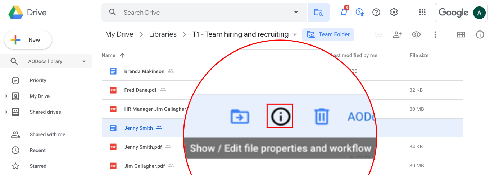
Task: Select the Jenny Smith.pdf file
Action: pos(143,147)
